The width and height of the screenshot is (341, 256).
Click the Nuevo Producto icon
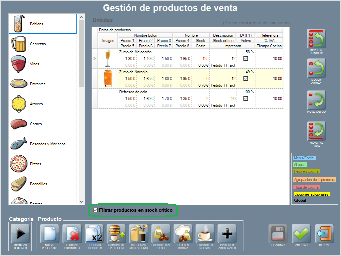coord(50,234)
